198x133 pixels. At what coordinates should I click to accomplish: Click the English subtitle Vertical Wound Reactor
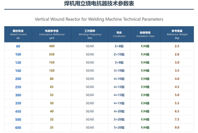tap(99, 19)
